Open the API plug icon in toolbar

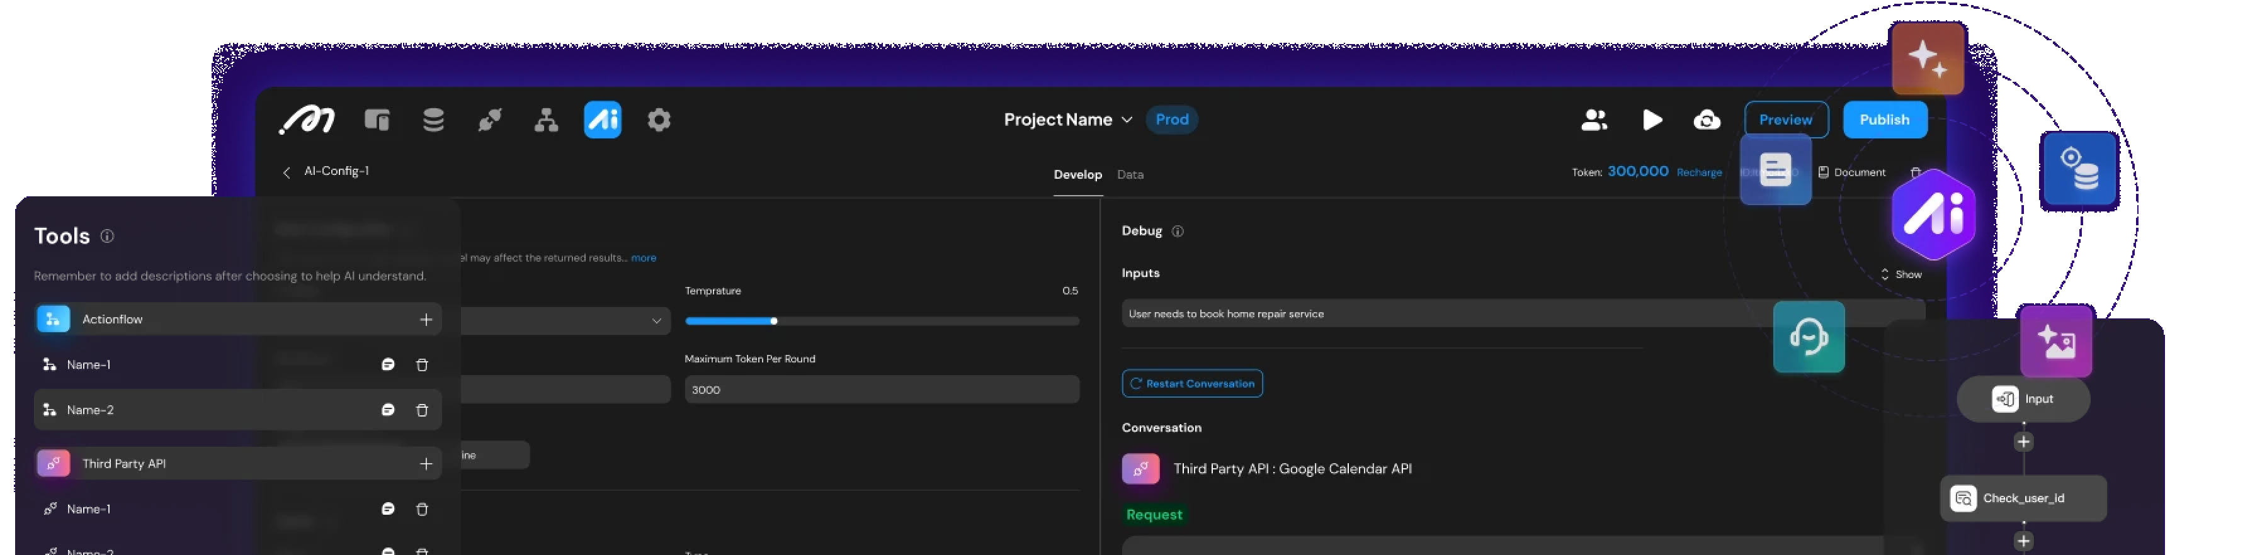point(489,120)
